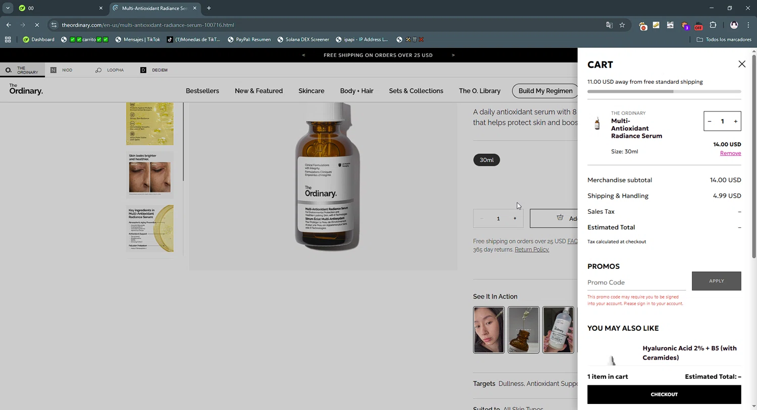Open the yellow pencil extension

pos(656,25)
